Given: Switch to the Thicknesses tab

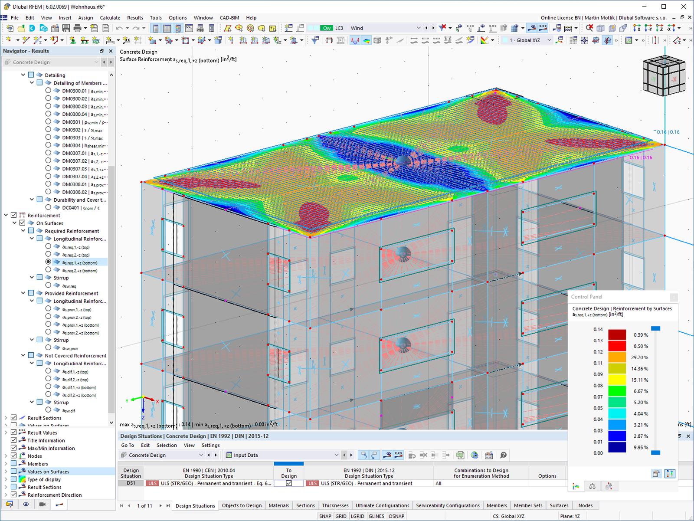Looking at the screenshot, I should [x=335, y=505].
